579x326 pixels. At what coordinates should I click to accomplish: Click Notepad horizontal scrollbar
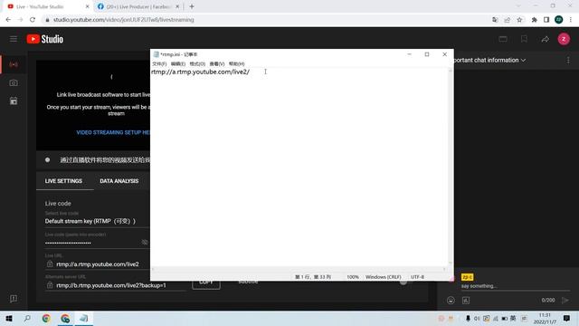(x=299, y=269)
